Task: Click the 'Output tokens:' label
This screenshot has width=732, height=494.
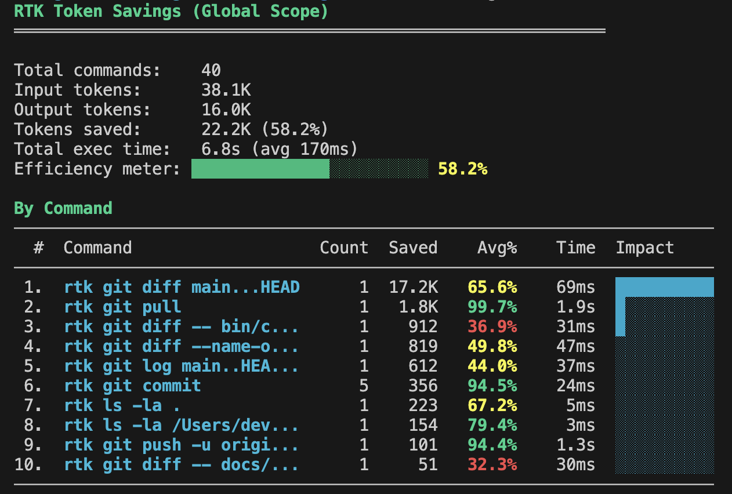Action: coord(82,110)
